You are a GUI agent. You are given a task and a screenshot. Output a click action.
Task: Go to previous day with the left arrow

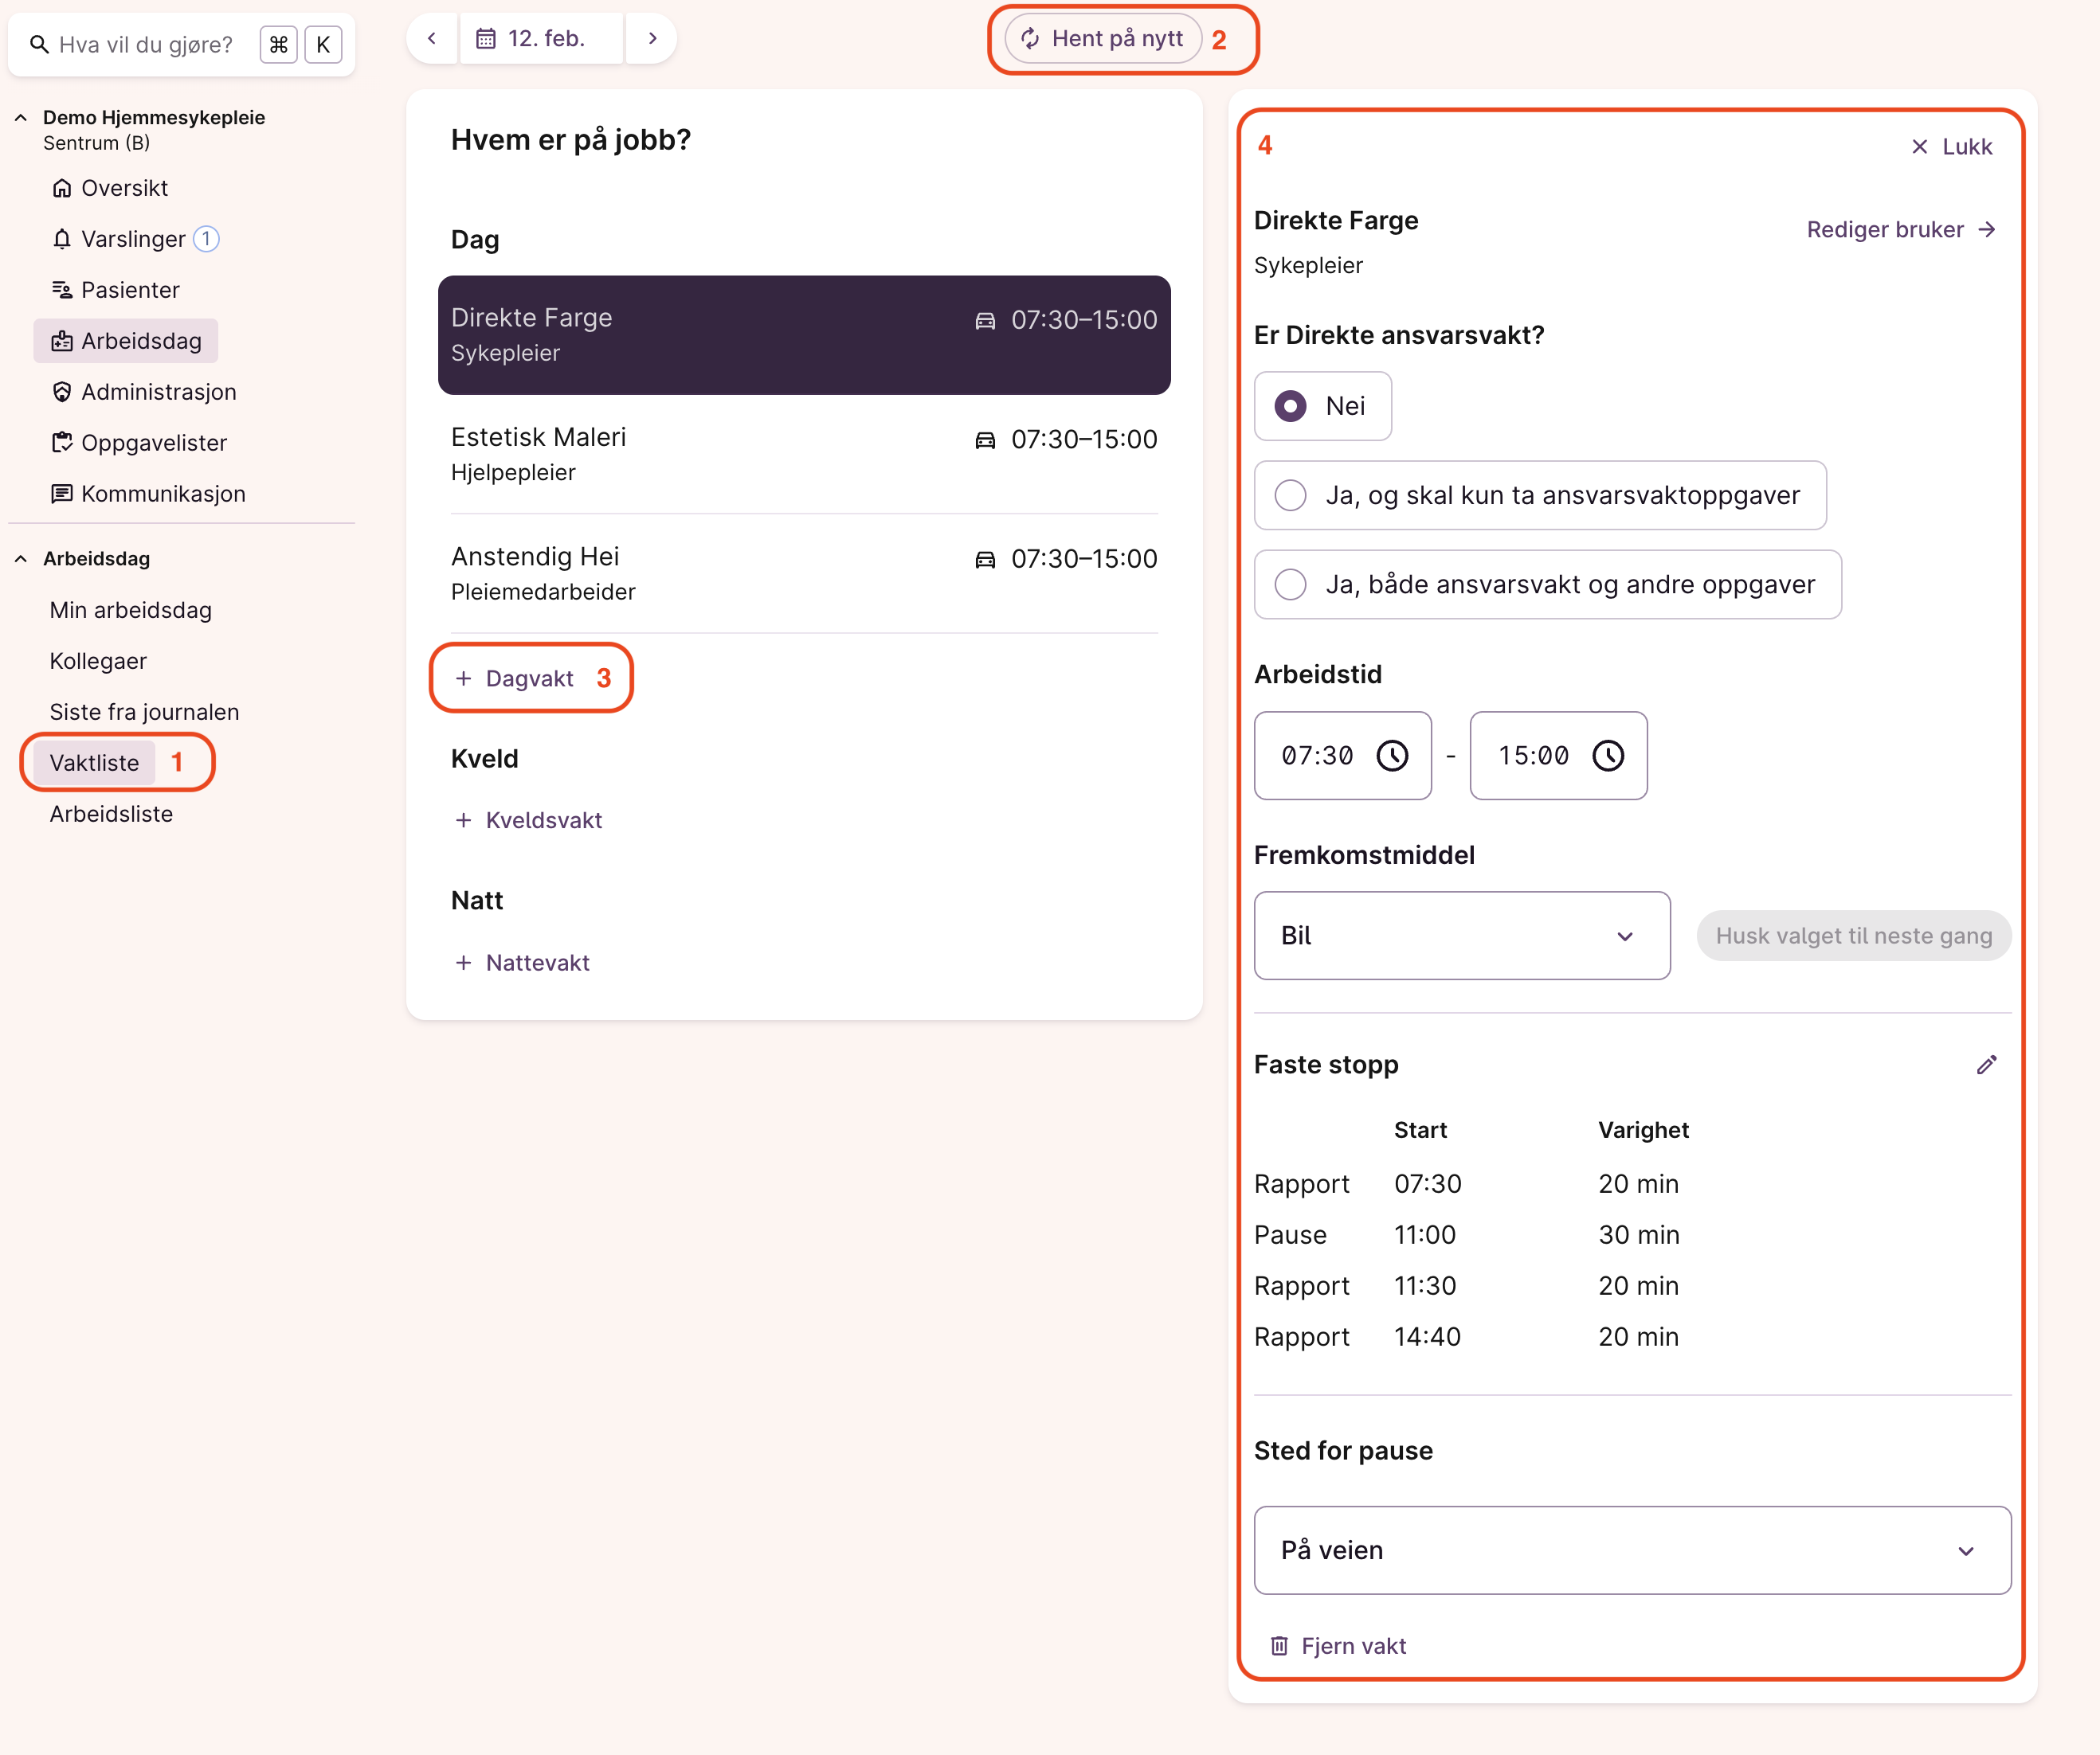pos(432,39)
